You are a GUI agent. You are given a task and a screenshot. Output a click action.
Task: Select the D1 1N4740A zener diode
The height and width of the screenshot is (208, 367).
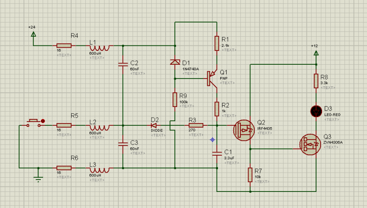175,62
